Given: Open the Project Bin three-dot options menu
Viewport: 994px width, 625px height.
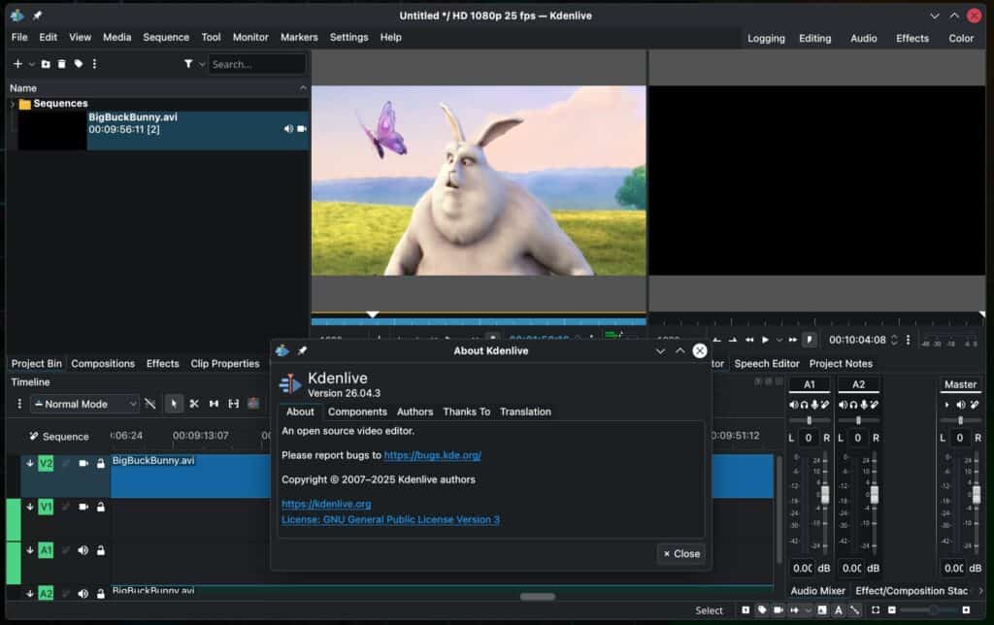Looking at the screenshot, I should pos(94,64).
